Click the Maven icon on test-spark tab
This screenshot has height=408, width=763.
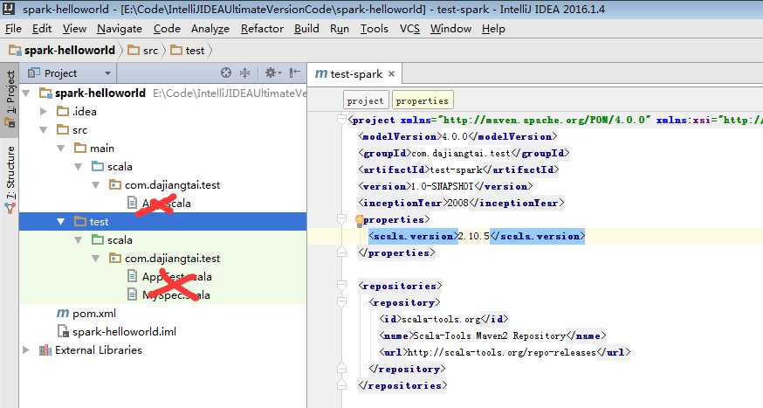coord(320,74)
